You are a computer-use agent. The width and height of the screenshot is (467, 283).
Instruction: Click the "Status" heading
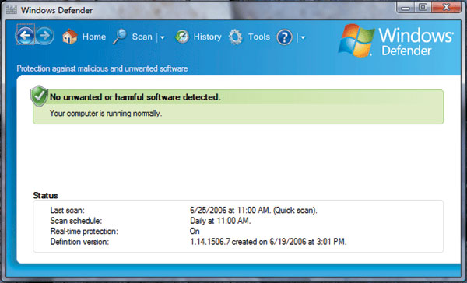(x=45, y=195)
